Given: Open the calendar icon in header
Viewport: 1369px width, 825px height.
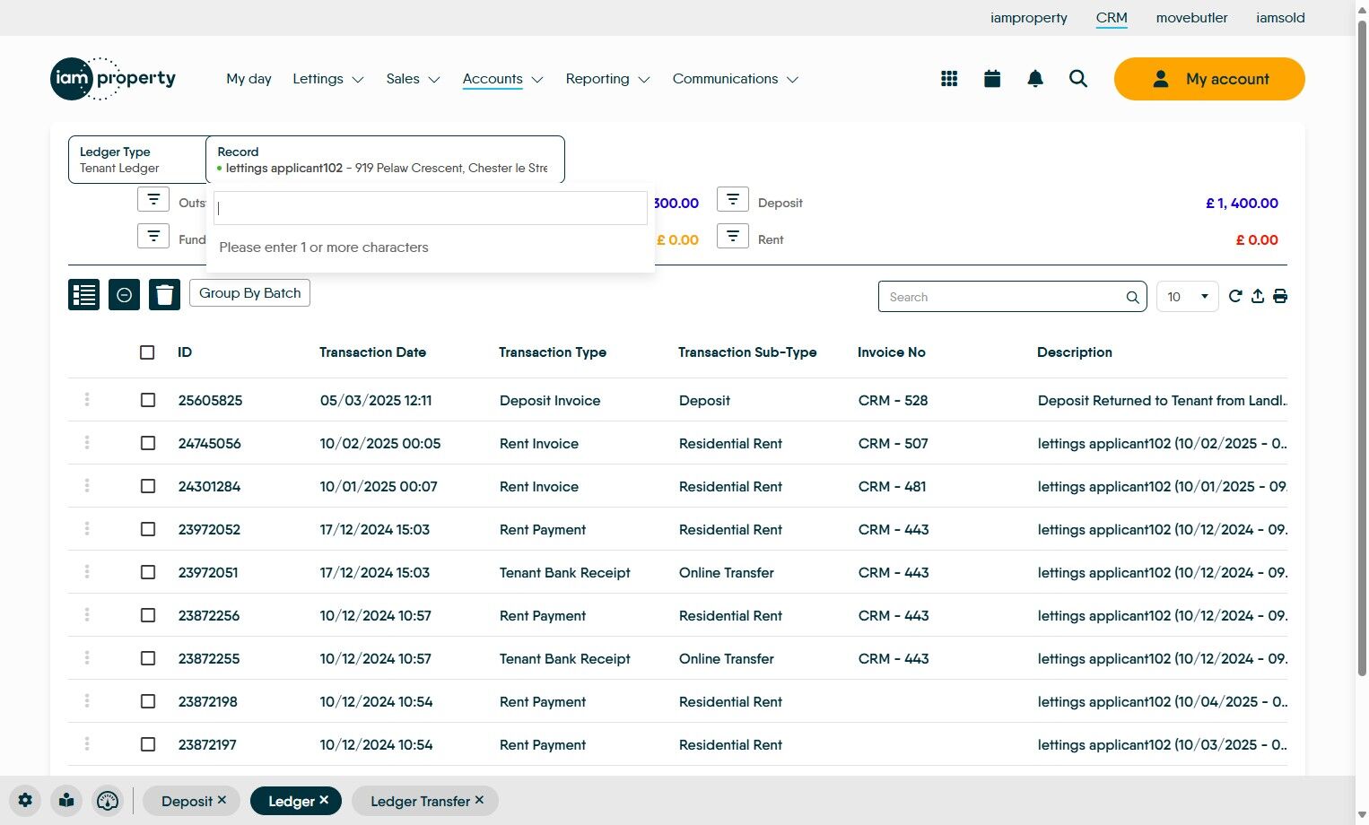Looking at the screenshot, I should (992, 79).
